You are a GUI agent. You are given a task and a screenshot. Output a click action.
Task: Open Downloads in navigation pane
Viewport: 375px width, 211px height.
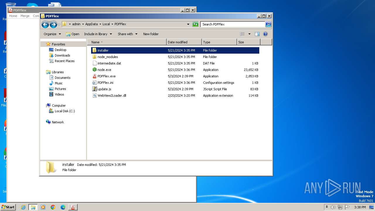coord(62,55)
